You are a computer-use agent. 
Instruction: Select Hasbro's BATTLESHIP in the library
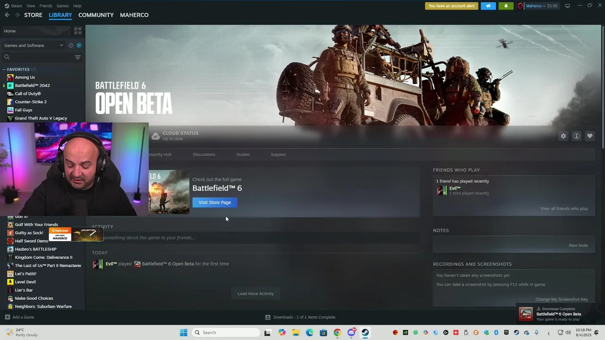click(35, 249)
